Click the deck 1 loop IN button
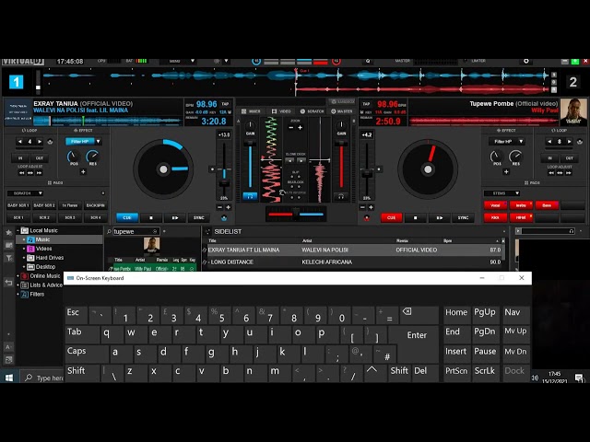This screenshot has width=590, height=442. click(x=20, y=158)
